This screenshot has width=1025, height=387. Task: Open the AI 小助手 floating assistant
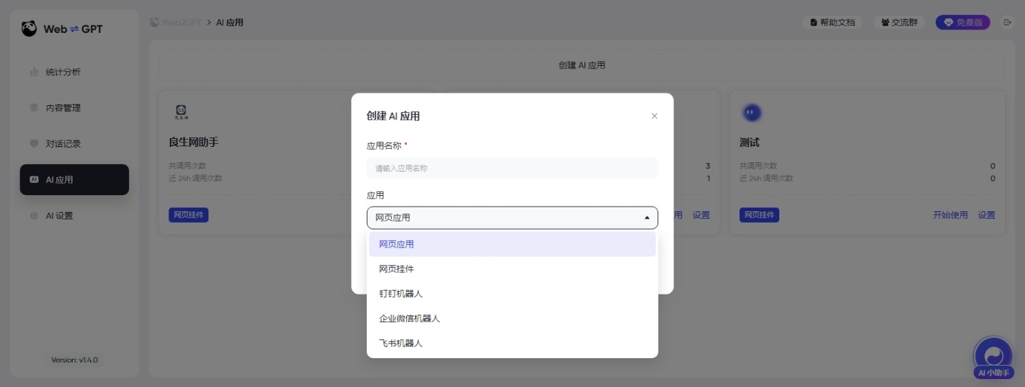click(x=993, y=358)
